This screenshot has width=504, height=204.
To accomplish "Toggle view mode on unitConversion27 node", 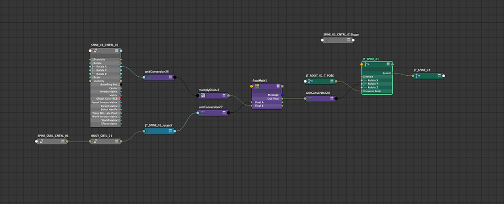I will click(x=224, y=113).
